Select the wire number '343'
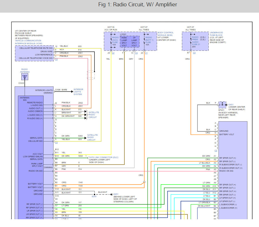The height and width of the screenshot is (227, 259). point(80,153)
